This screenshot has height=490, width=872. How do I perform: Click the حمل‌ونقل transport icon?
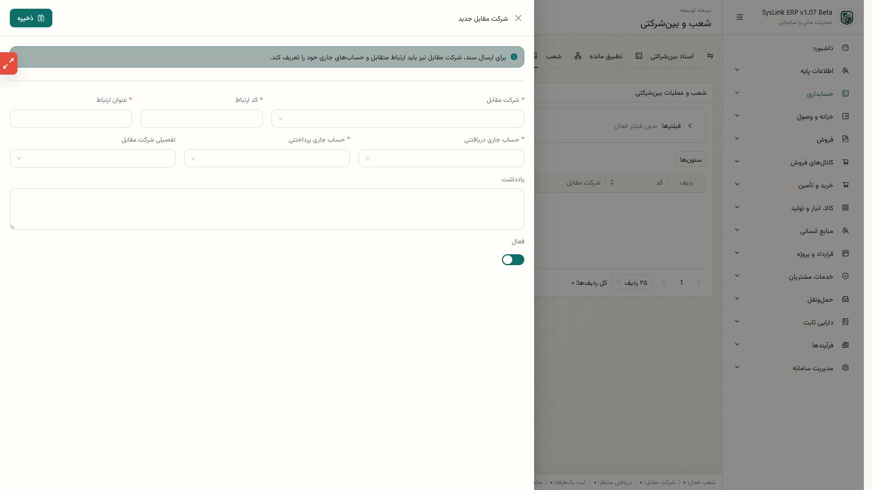pos(845,299)
